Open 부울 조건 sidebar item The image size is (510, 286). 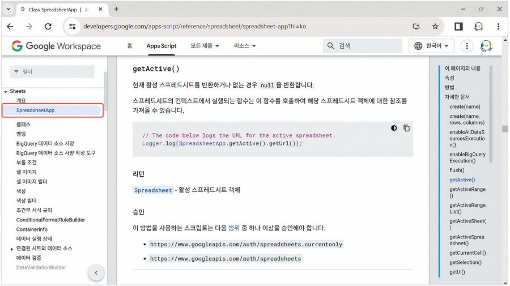(26, 163)
